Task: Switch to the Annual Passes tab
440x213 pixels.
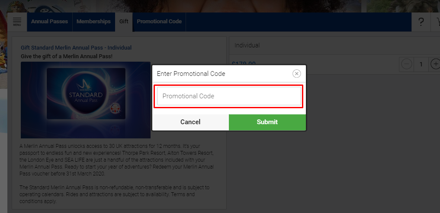Action: (49, 22)
